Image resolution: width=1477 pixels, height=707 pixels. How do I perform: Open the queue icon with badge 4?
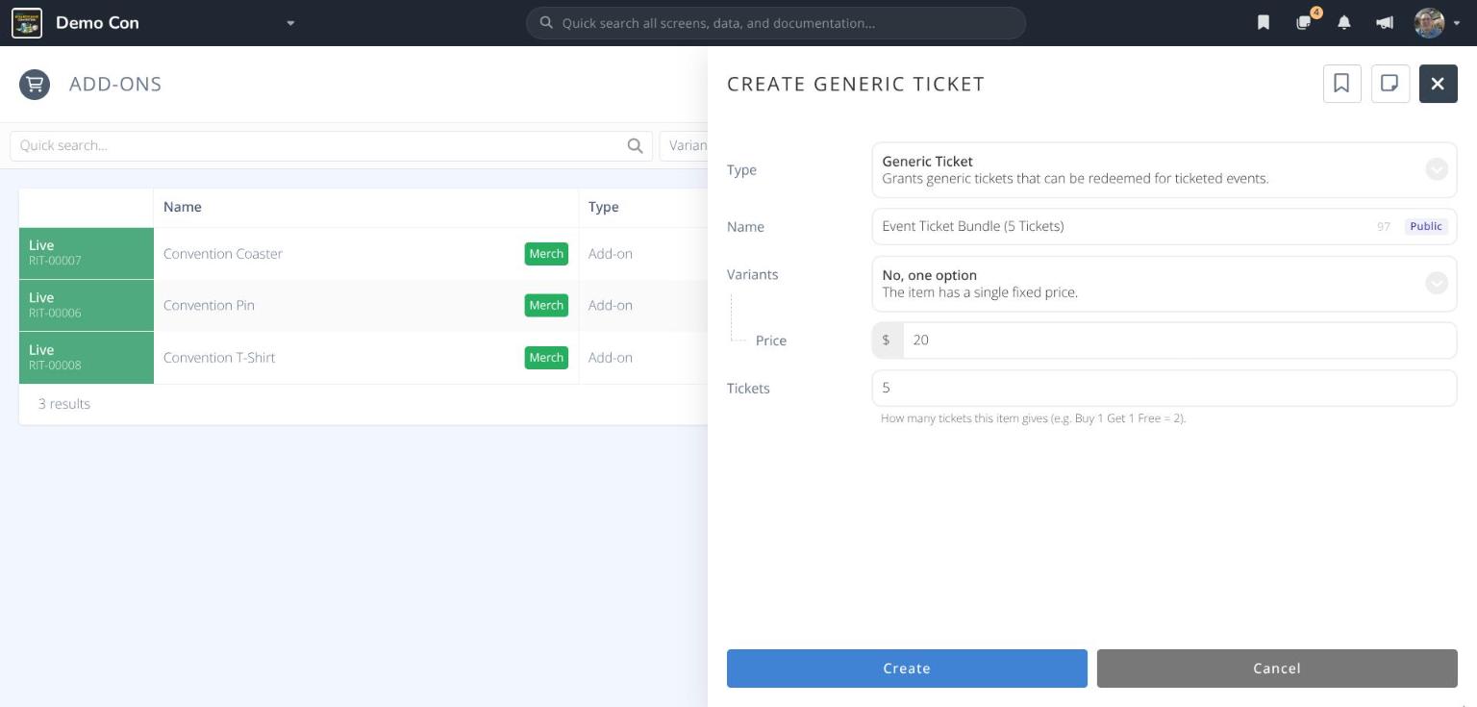[1305, 21]
